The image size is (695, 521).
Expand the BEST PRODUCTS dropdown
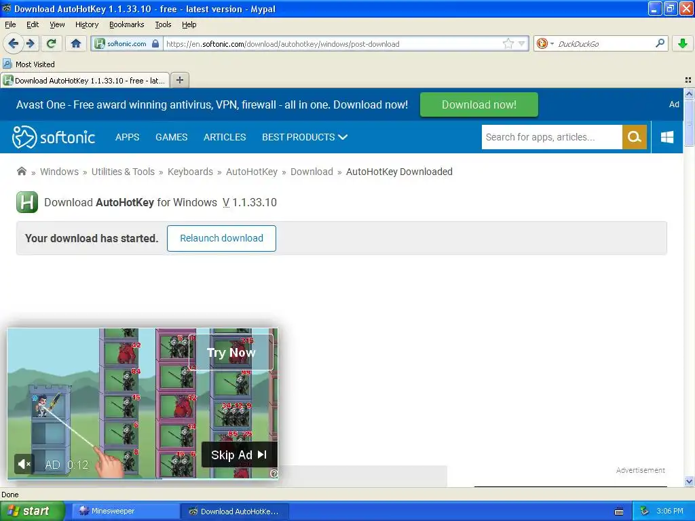(x=305, y=137)
